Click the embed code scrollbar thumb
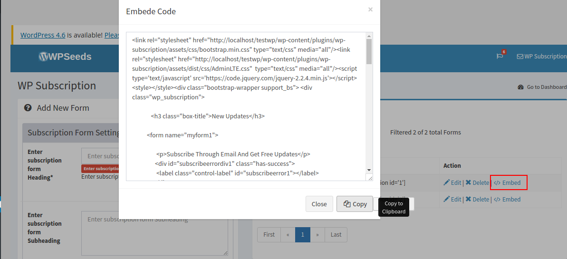This screenshot has height=259, width=567. pyautogui.click(x=369, y=52)
